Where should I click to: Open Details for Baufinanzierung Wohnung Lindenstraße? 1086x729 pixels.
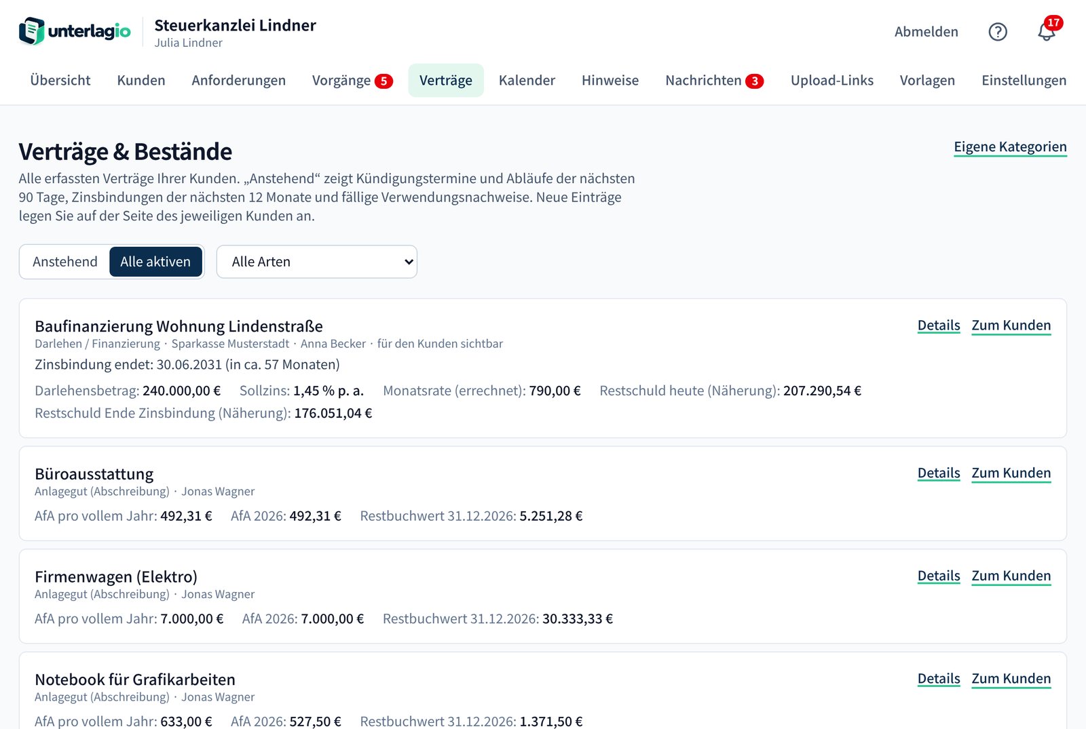click(939, 326)
